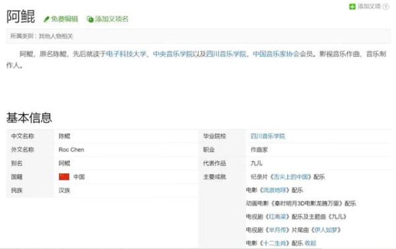Open the 中央音乐学院 link
Image resolution: width=396 pixels, height=249 pixels.
coord(173,54)
